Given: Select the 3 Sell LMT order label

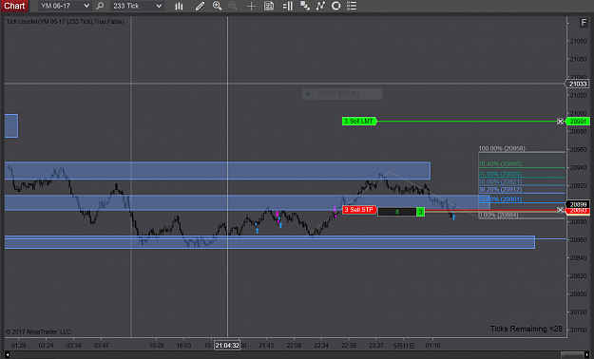Looking at the screenshot, I should point(359,122).
